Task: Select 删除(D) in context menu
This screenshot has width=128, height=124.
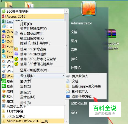Action: tap(26, 92)
